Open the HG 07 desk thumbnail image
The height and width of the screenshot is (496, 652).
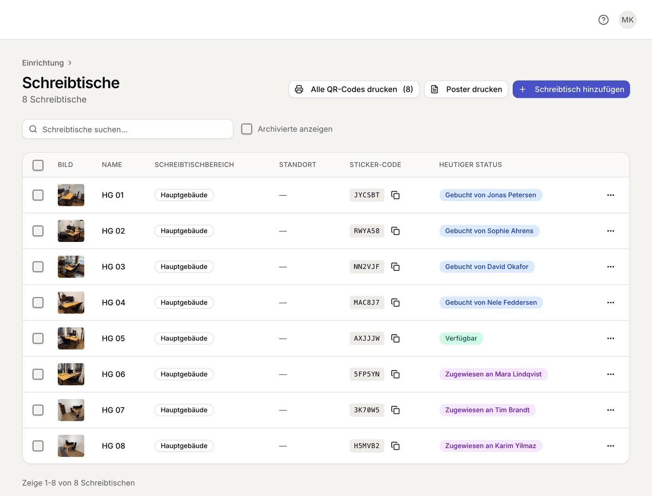(71, 410)
